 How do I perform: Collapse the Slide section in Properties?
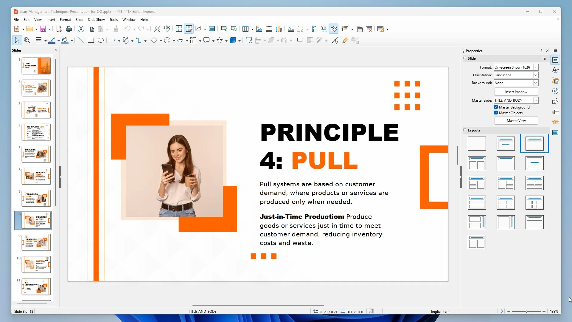(x=464, y=58)
